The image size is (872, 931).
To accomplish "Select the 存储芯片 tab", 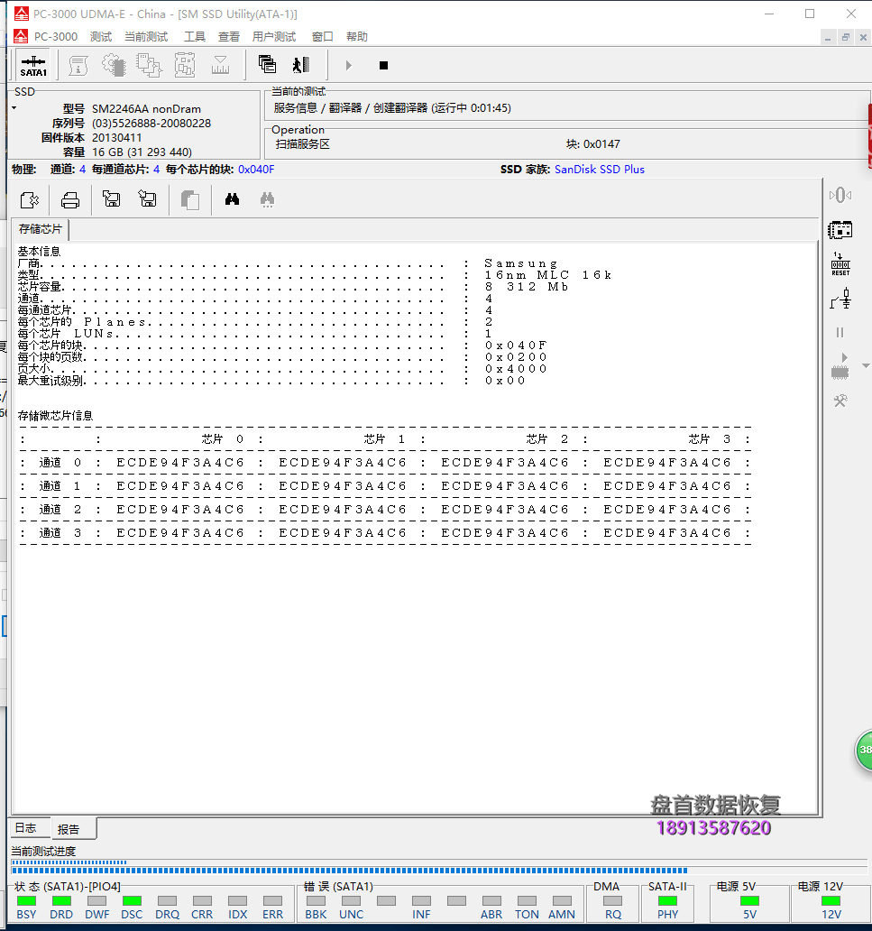I will coord(41,229).
